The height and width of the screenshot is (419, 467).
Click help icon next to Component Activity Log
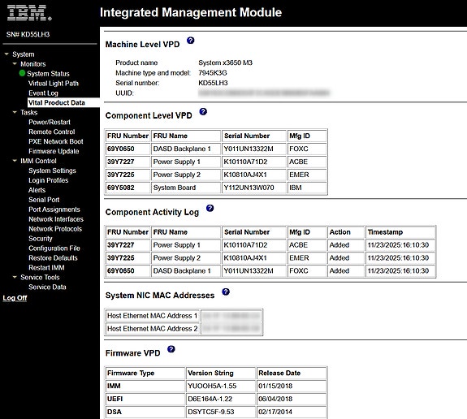click(x=210, y=208)
